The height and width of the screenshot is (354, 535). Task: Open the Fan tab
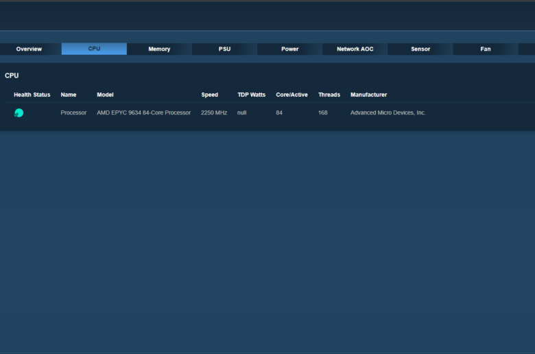click(486, 49)
